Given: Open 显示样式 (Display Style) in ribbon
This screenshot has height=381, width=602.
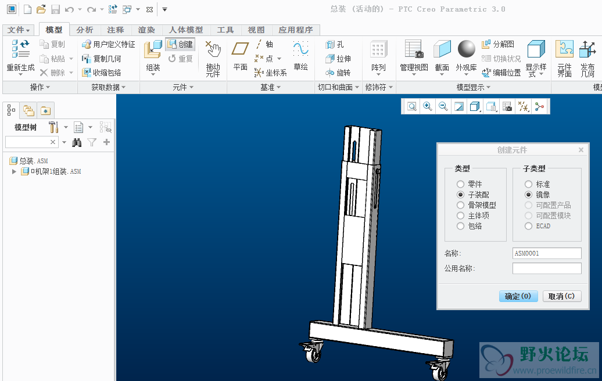Looking at the screenshot, I should click(536, 58).
